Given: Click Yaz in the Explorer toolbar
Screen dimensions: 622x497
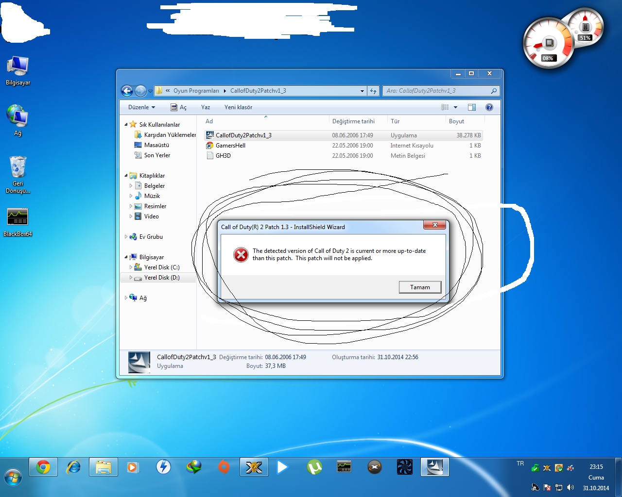Looking at the screenshot, I should [x=206, y=107].
